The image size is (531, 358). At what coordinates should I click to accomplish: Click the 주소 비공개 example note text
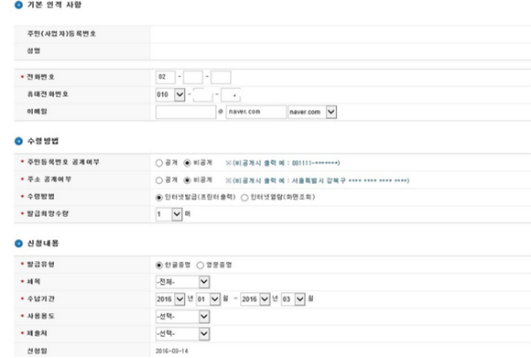pos(318,180)
